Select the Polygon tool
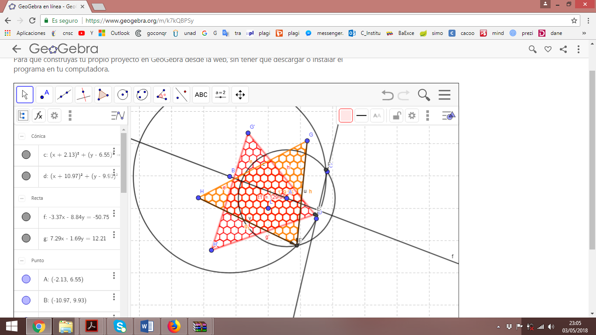Viewport: 596px width, 335px height. pyautogui.click(x=103, y=94)
